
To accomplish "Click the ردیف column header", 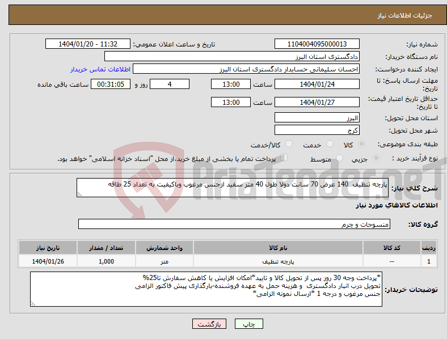I will (429, 248).
